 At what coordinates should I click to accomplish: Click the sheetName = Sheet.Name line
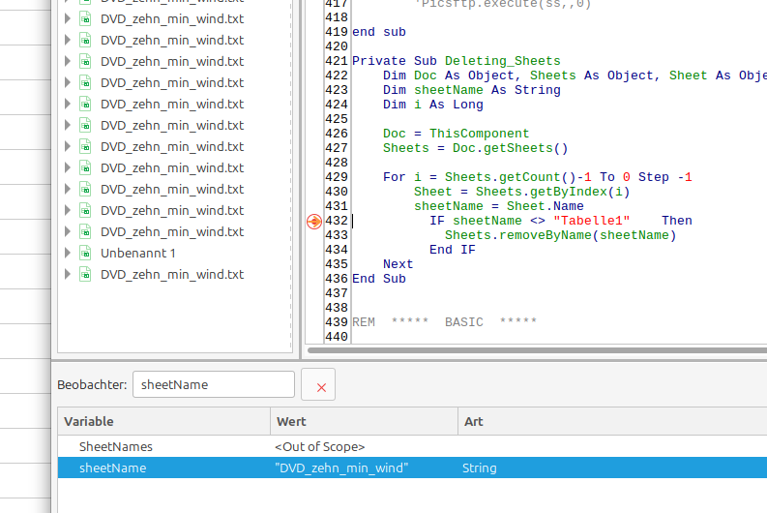(499, 206)
